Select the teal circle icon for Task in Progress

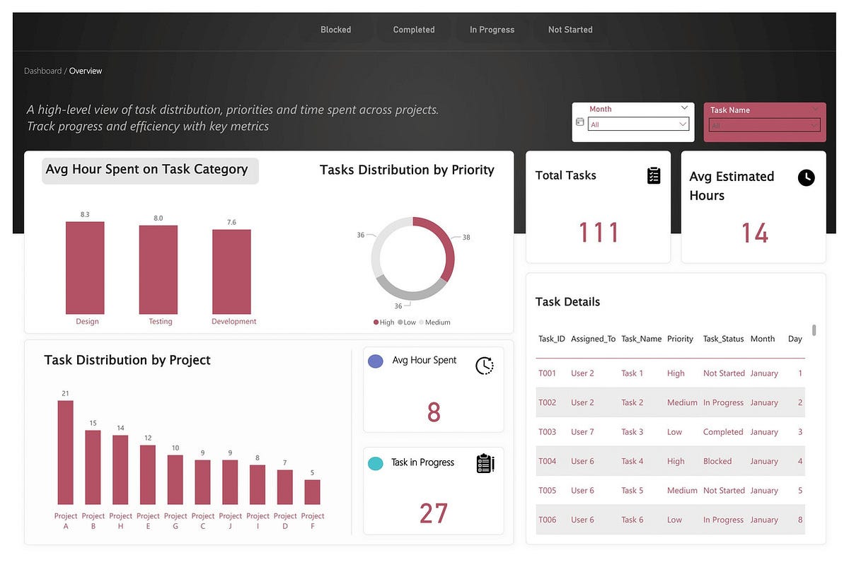[376, 462]
